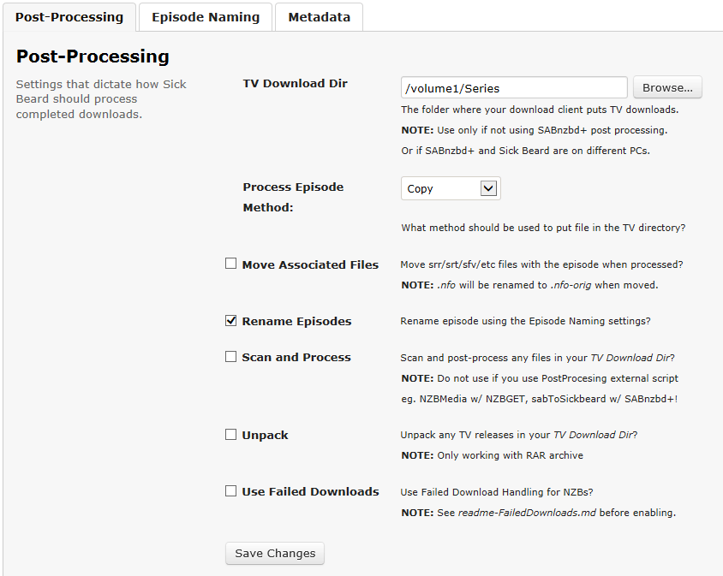Click the "Process Episode Method:" label

tap(293, 197)
